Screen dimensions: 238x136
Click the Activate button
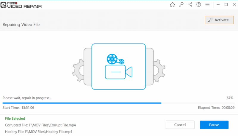coord(219,20)
